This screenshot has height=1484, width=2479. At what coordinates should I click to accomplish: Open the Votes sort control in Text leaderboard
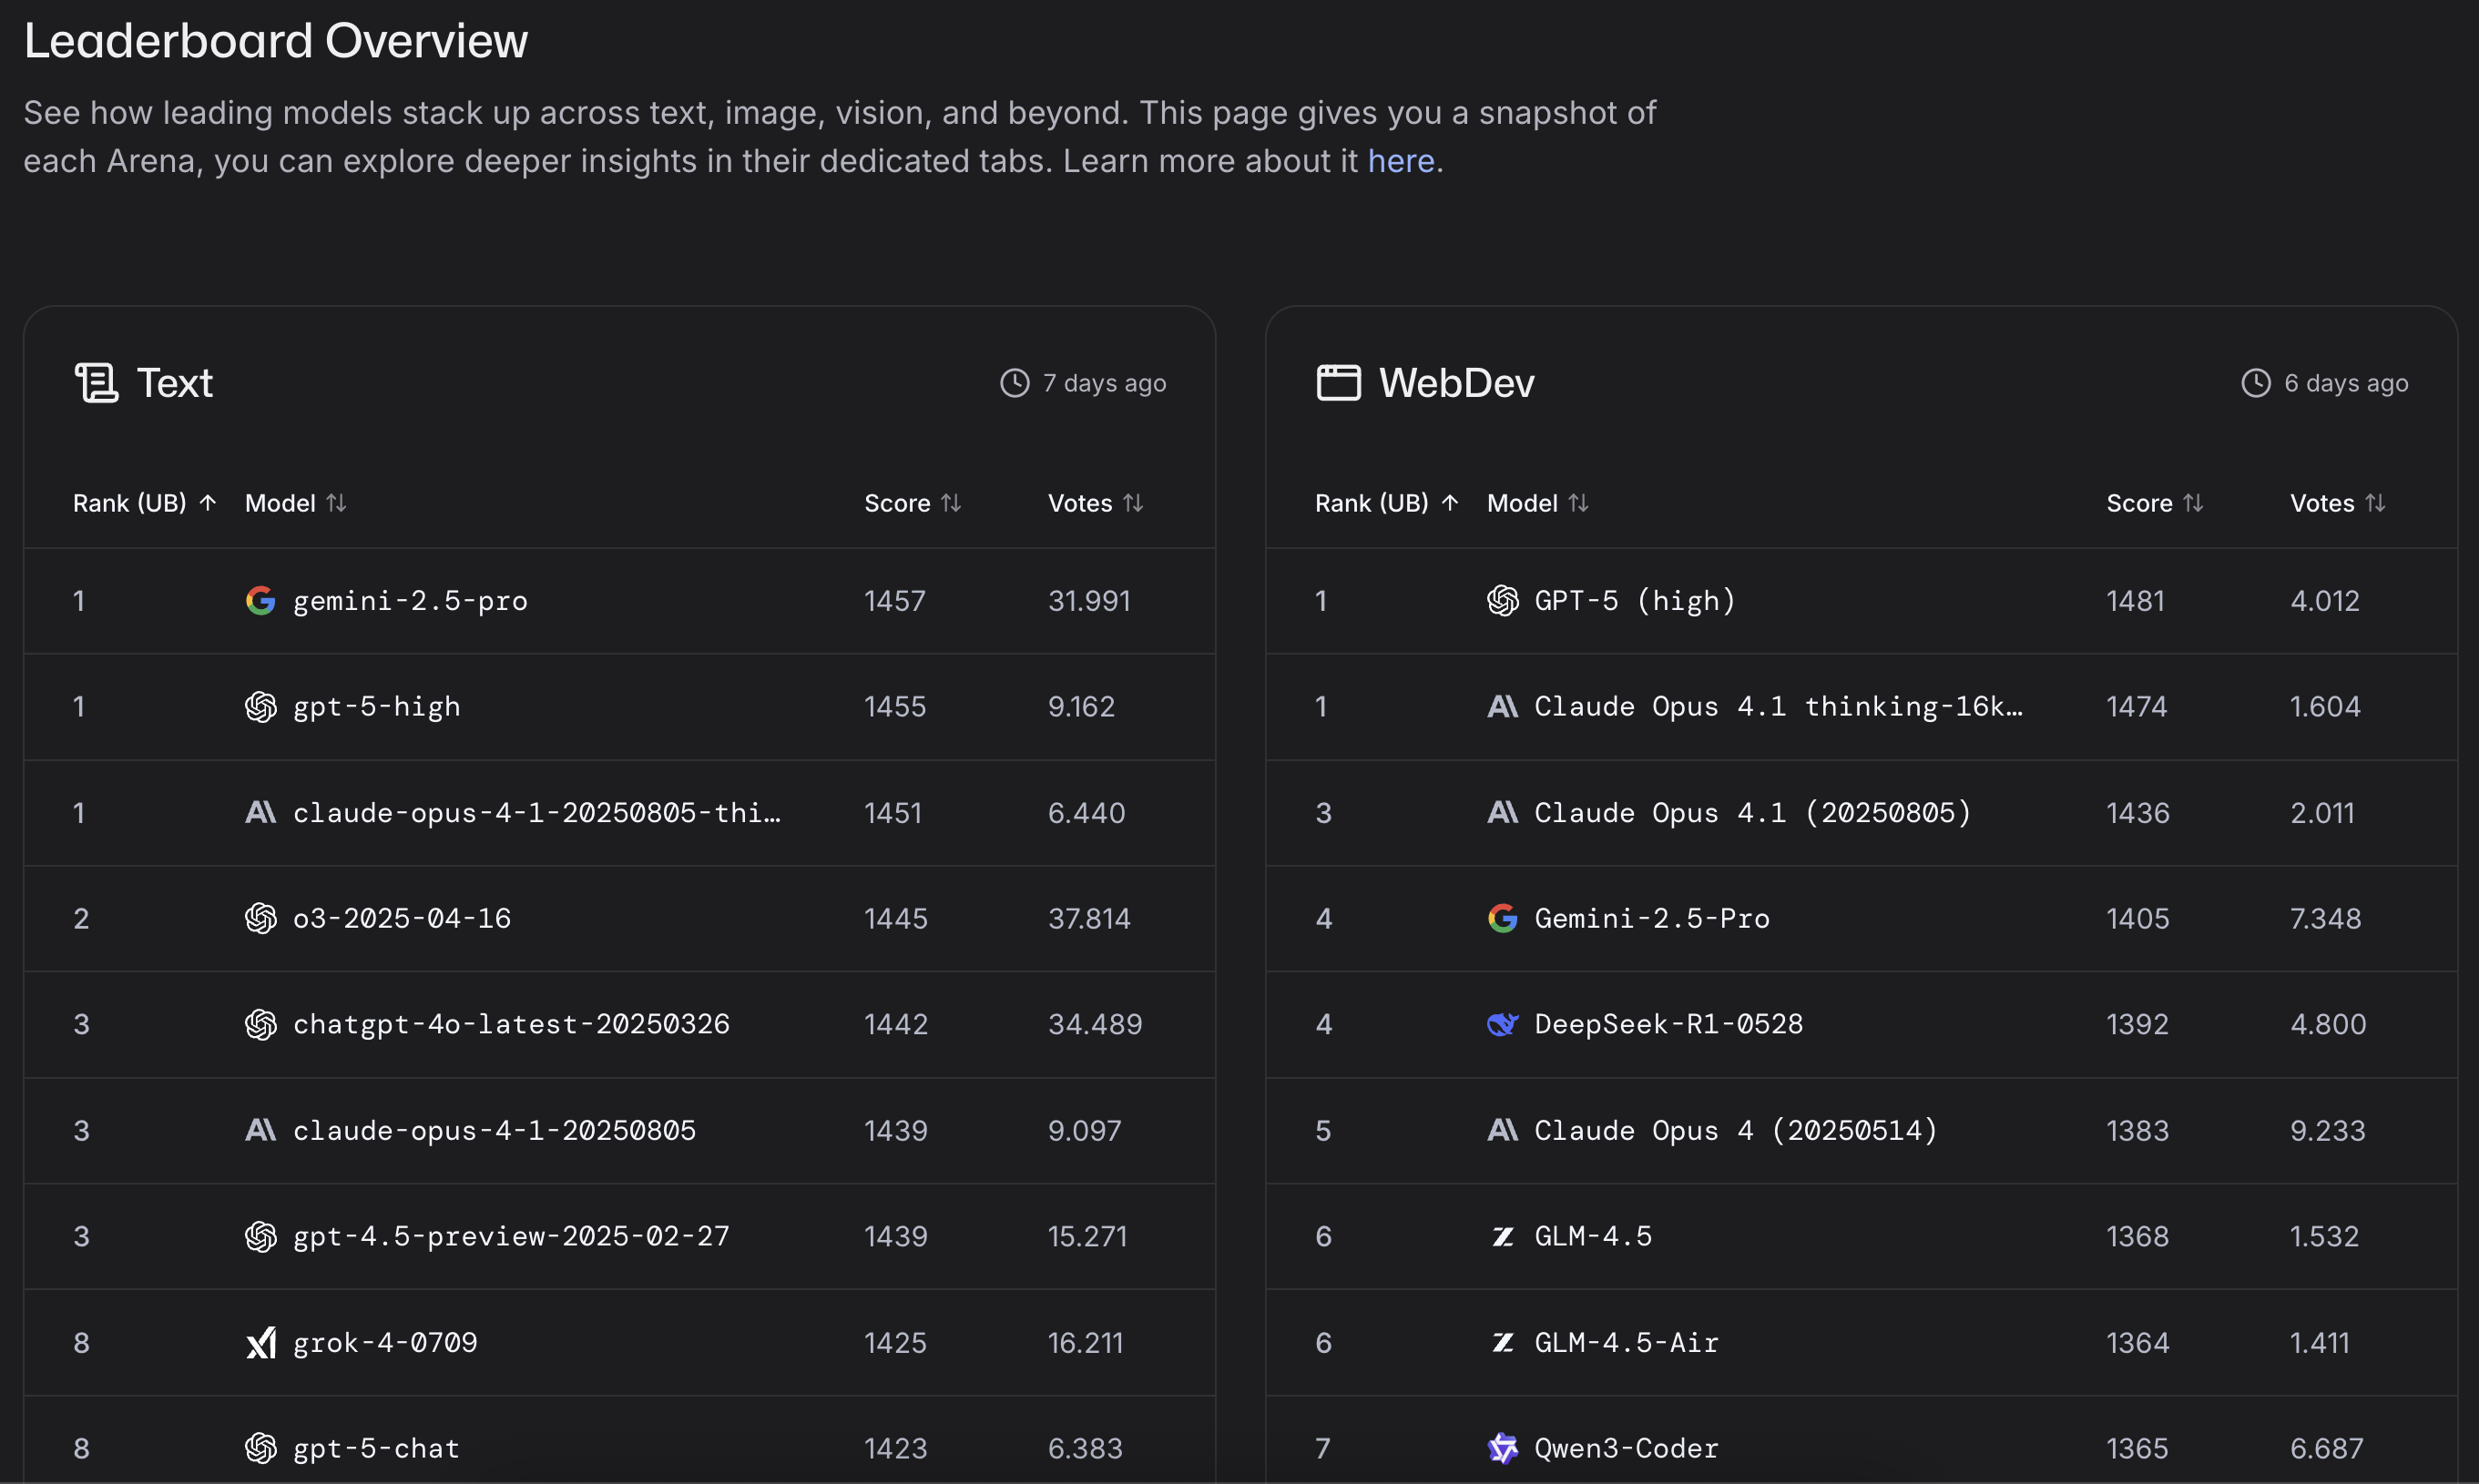(x=1134, y=503)
